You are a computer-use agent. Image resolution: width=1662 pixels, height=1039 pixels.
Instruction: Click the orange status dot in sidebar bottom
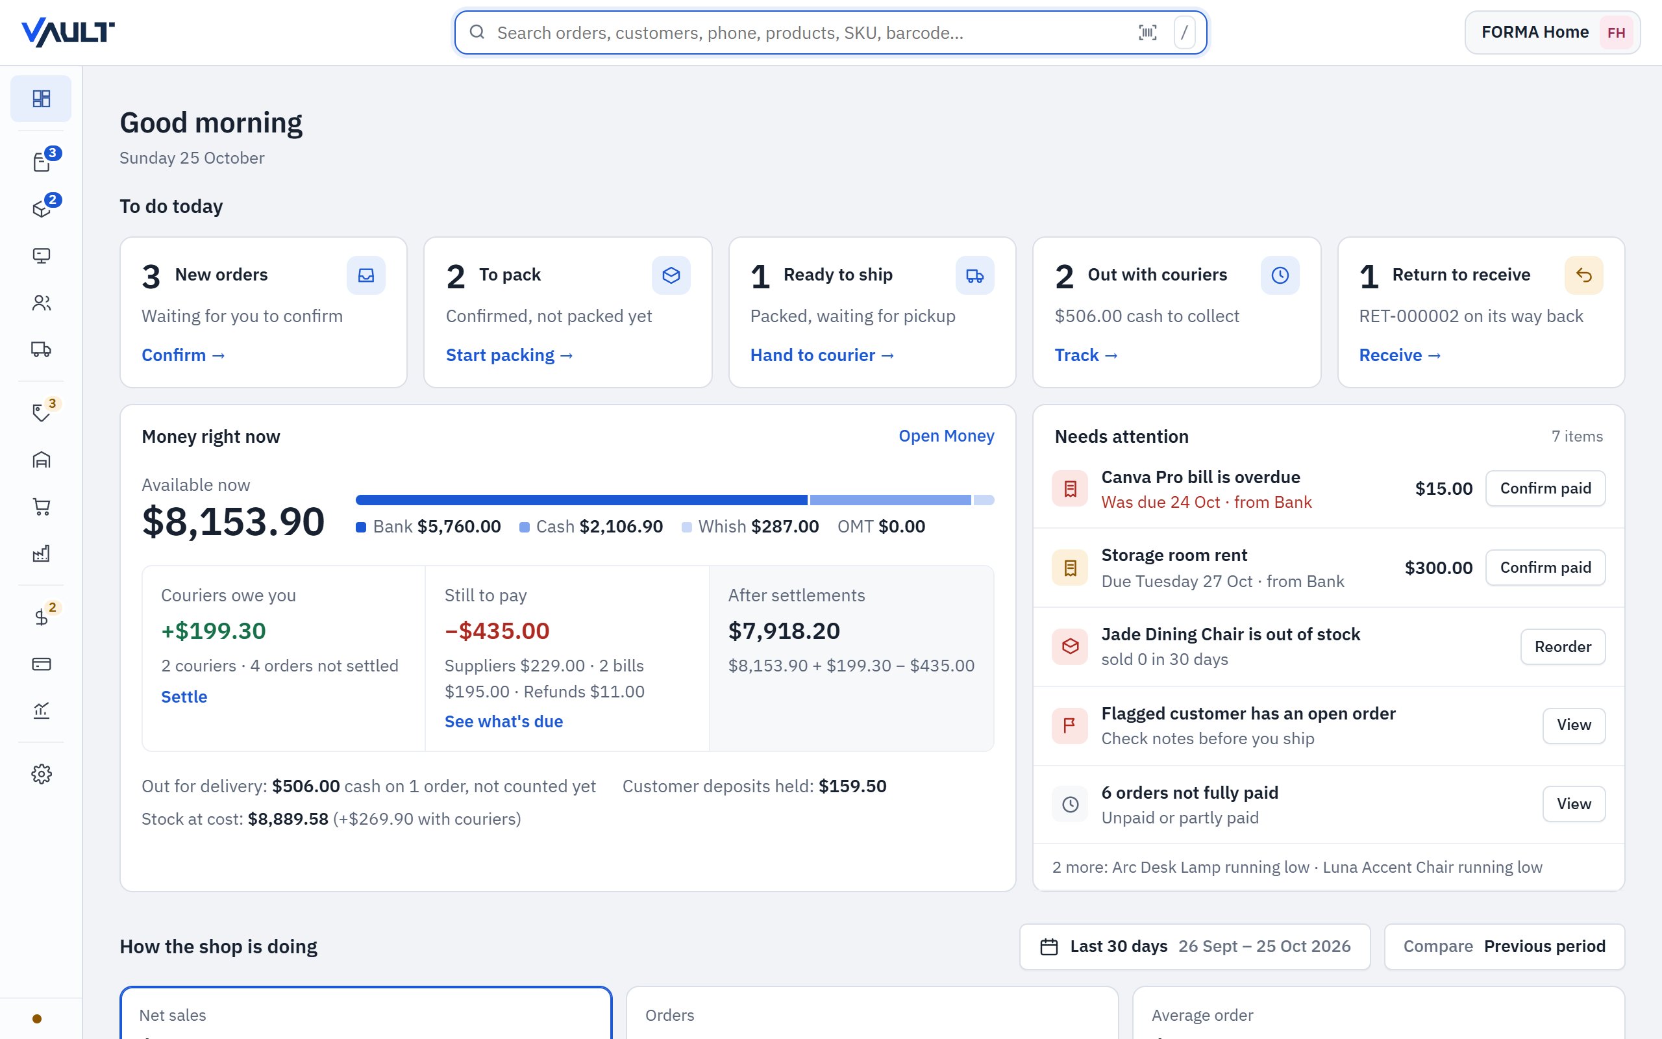(37, 1018)
